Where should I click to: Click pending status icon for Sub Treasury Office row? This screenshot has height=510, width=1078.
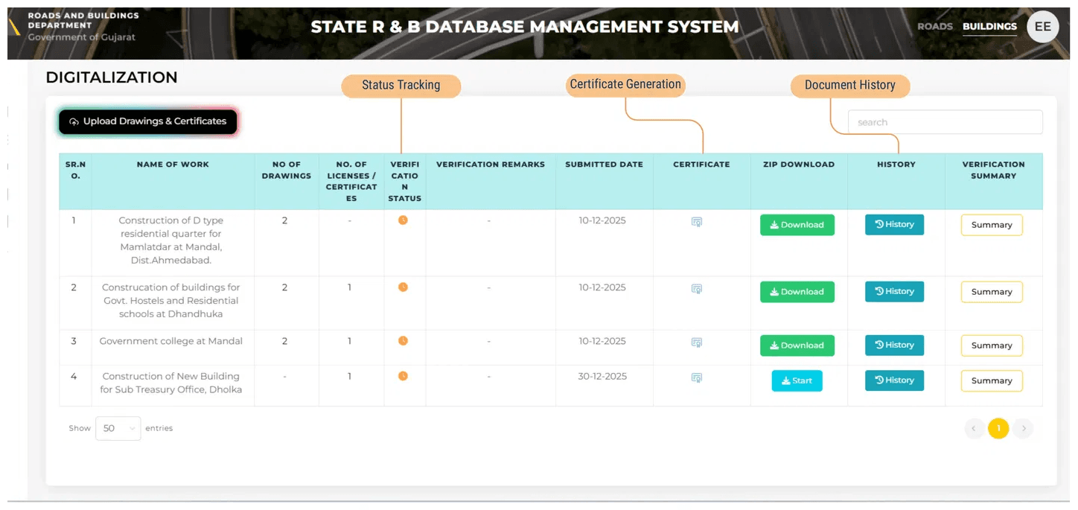click(x=403, y=376)
